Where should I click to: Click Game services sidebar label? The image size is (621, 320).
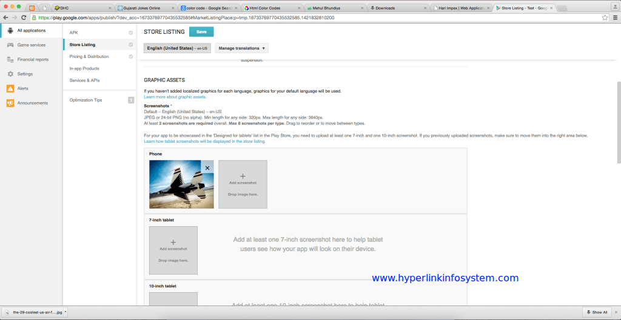[x=32, y=45]
